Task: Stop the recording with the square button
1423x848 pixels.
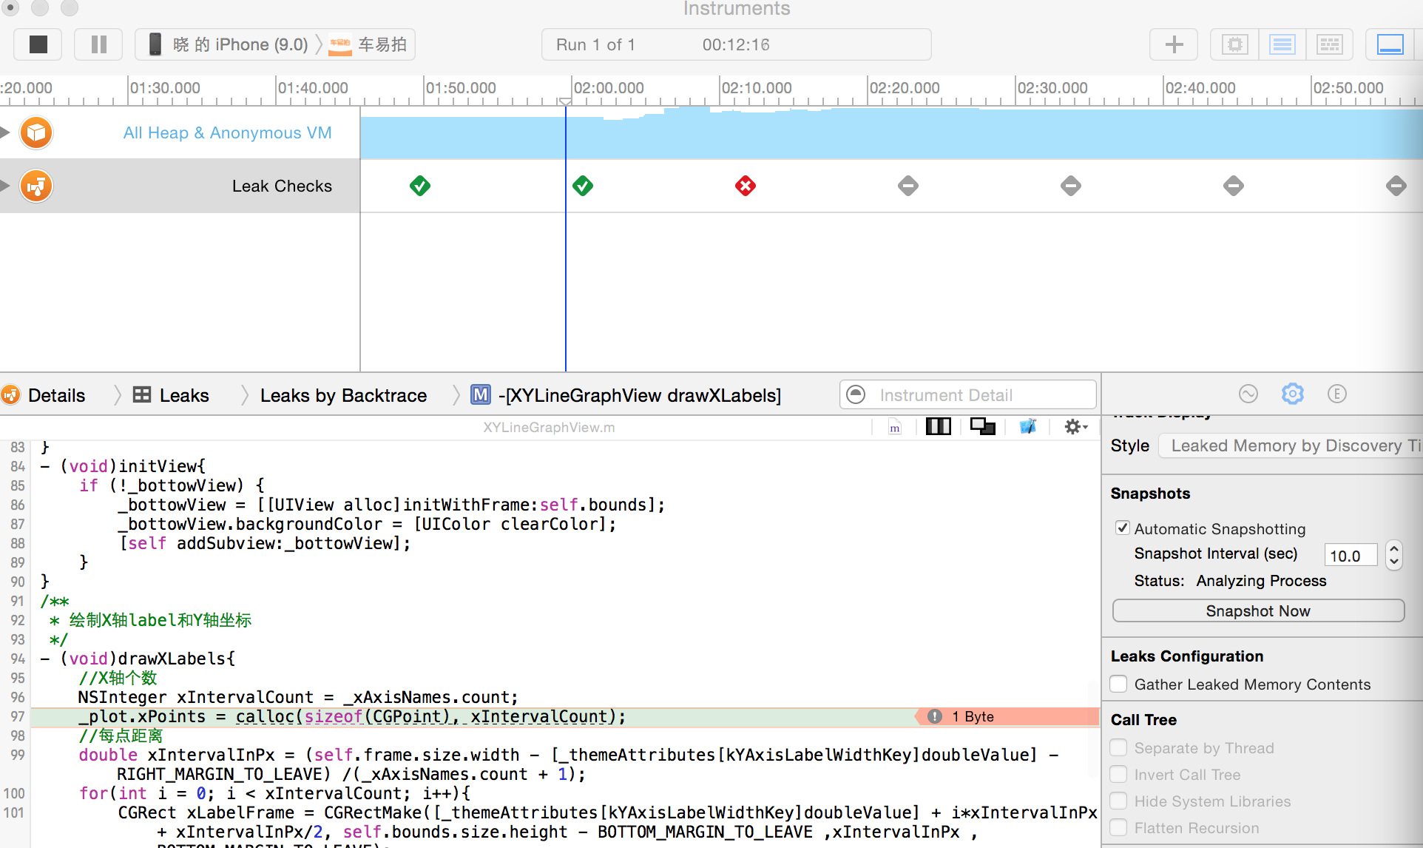Action: tap(38, 44)
